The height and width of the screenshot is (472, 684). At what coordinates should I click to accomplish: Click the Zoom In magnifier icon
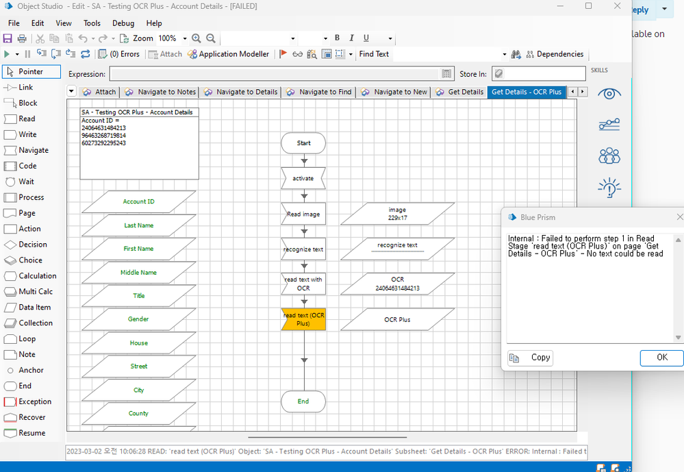coord(197,38)
